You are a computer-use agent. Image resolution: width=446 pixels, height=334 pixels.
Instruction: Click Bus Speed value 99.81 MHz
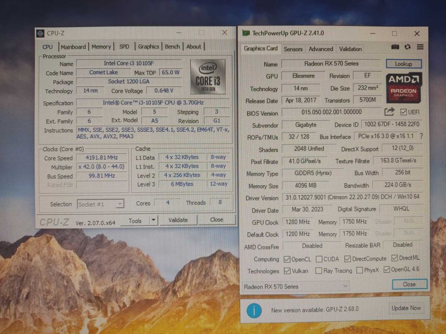101,176
